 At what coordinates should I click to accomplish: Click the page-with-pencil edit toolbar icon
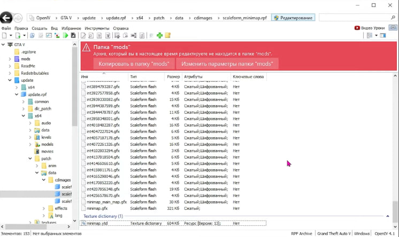[83, 36]
